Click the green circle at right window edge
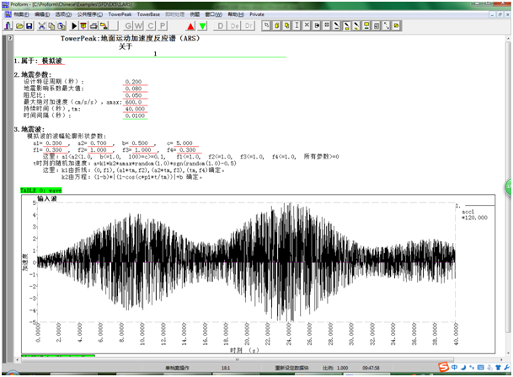 [509, 187]
